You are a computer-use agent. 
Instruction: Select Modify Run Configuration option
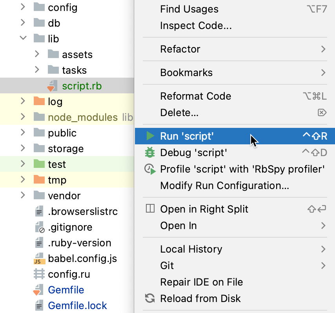click(x=224, y=186)
